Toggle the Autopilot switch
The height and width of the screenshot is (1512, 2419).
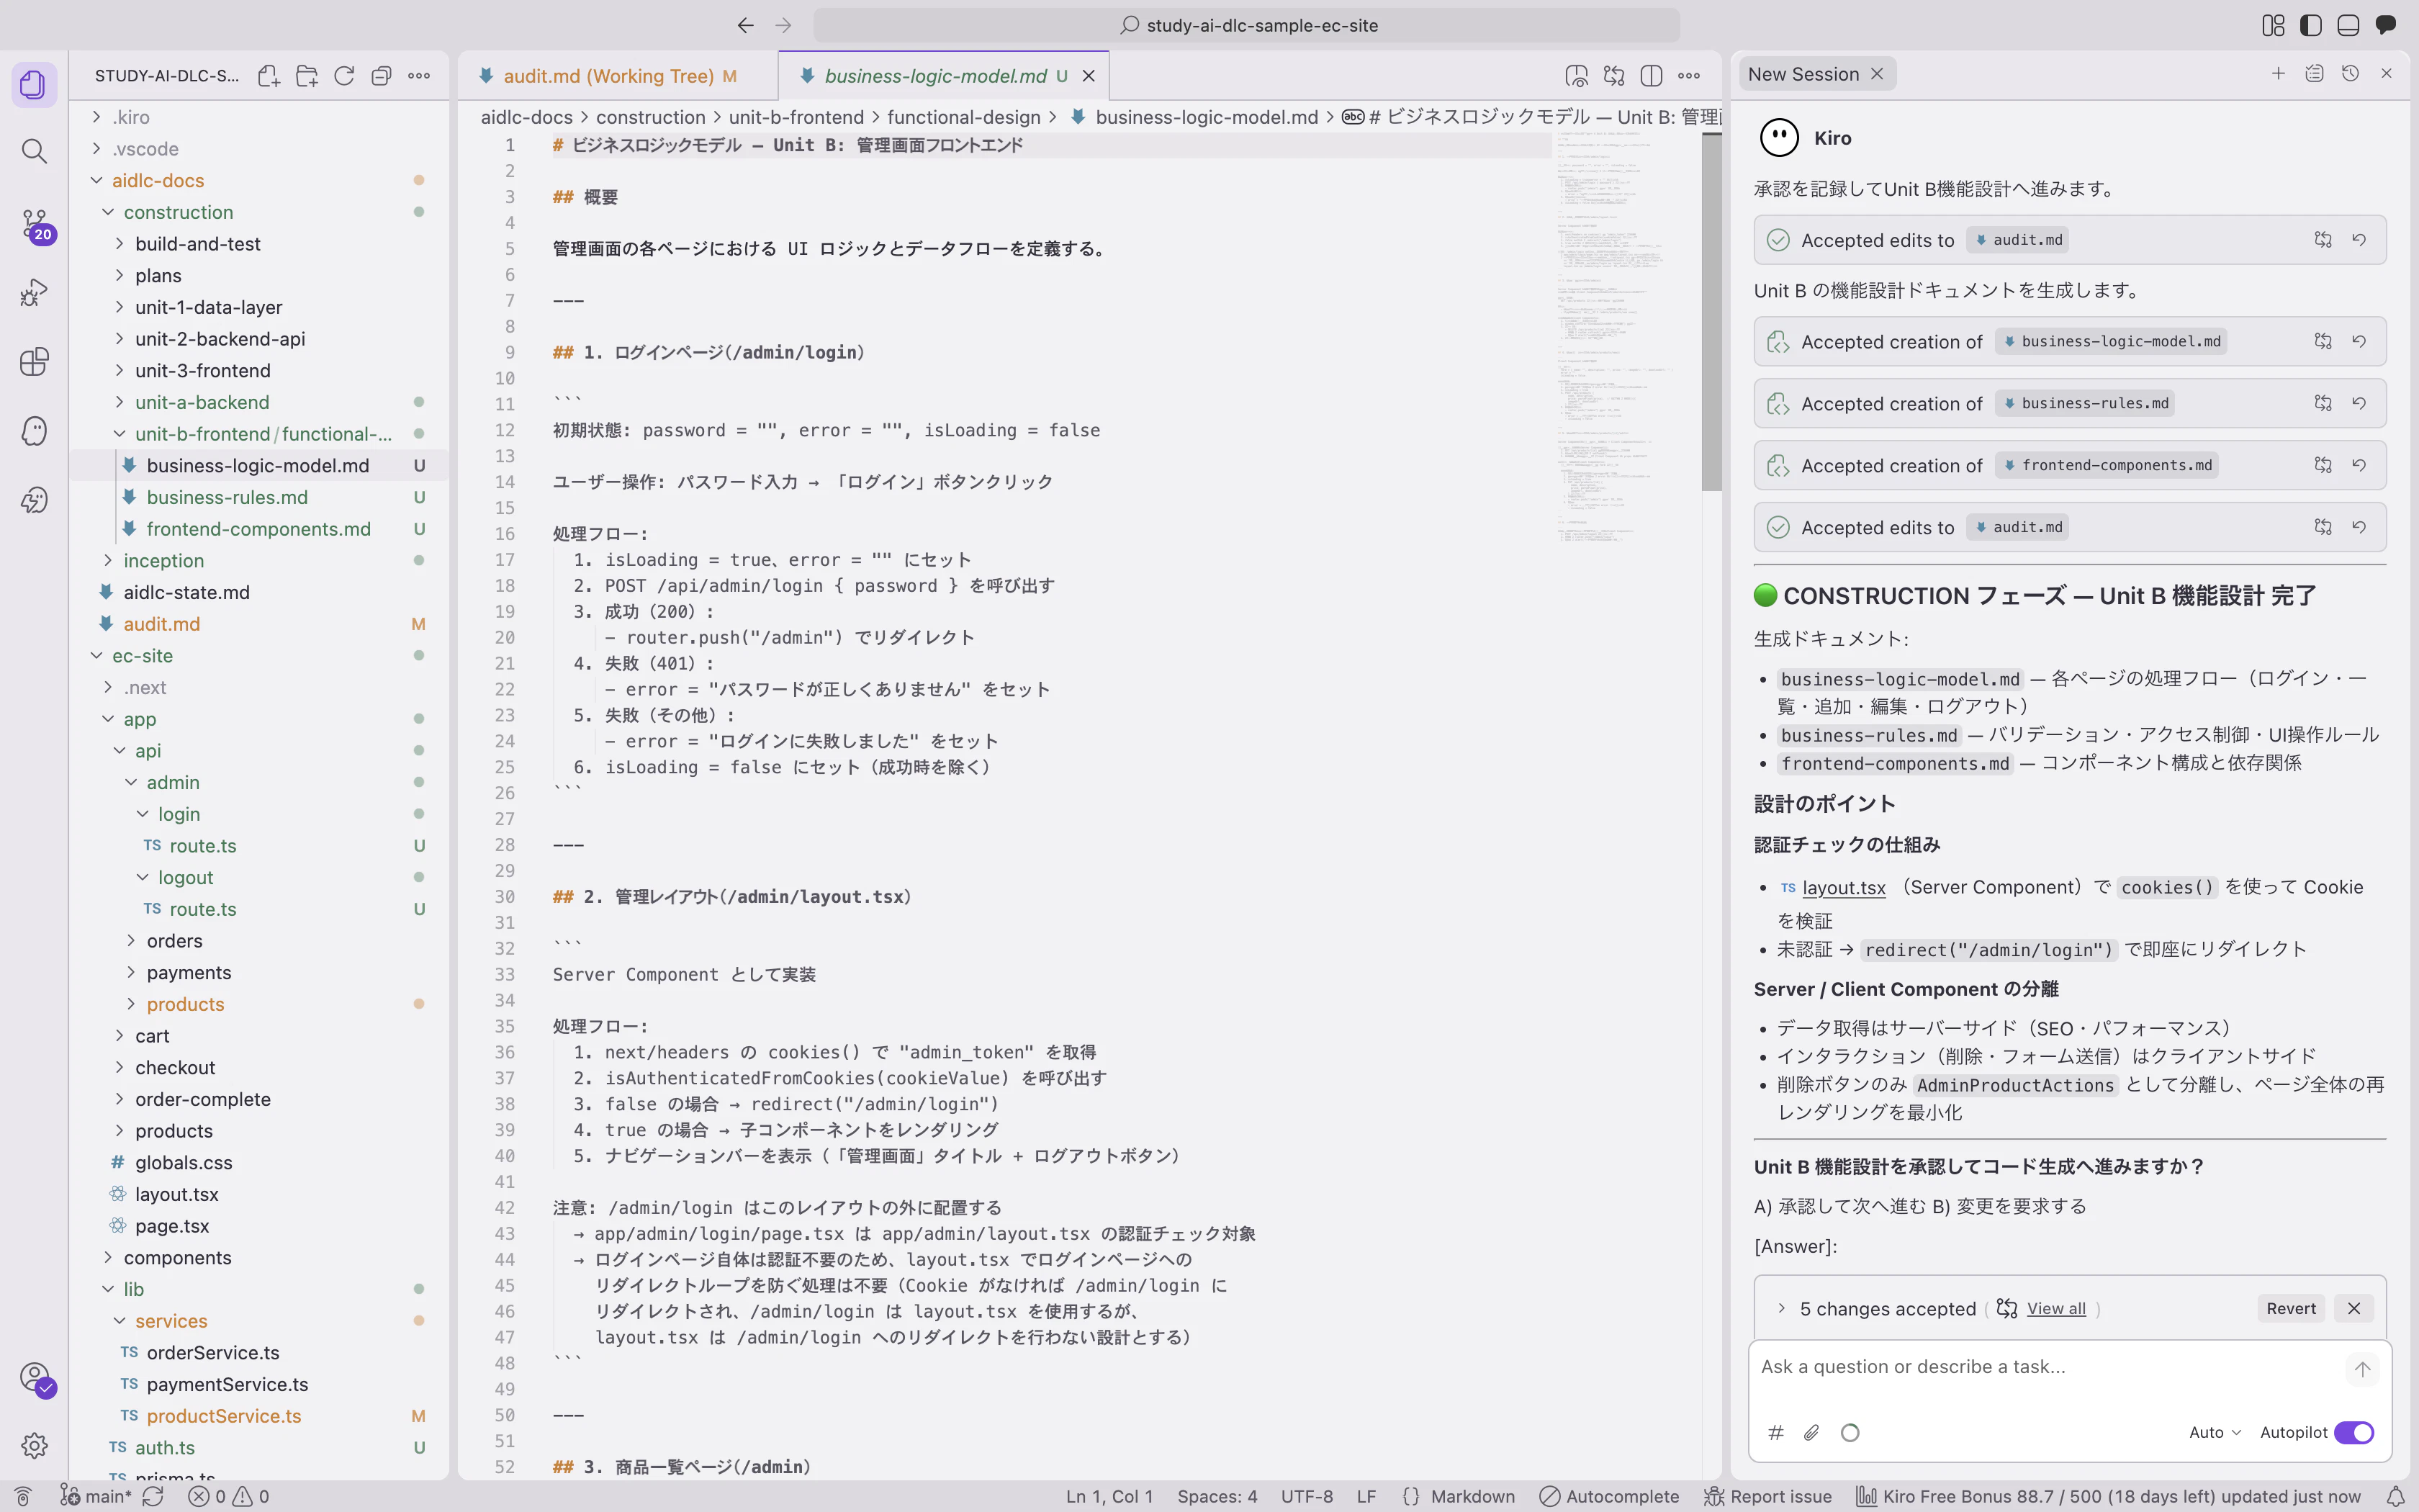pyautogui.click(x=2354, y=1432)
